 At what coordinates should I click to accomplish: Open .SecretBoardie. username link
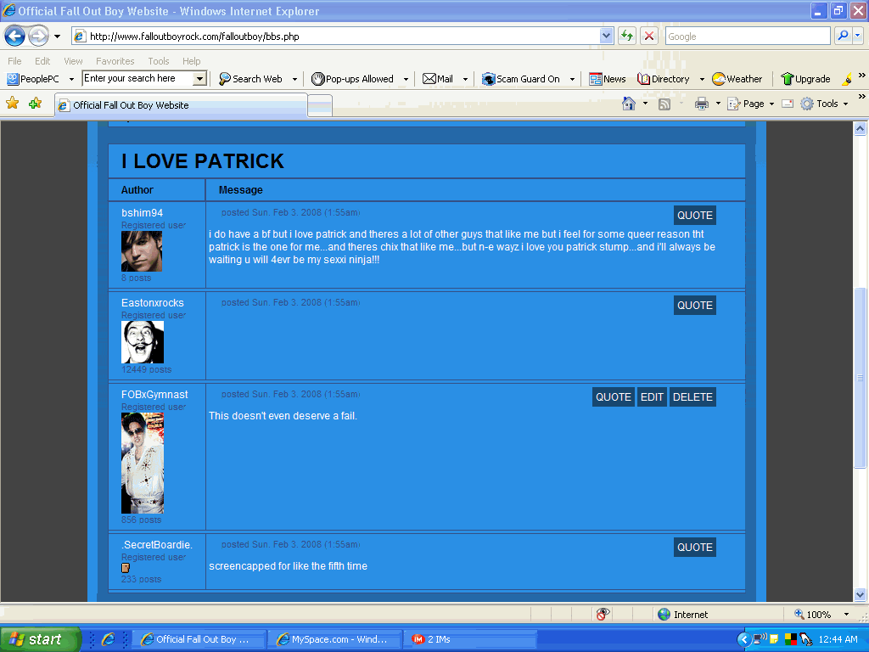tap(157, 544)
